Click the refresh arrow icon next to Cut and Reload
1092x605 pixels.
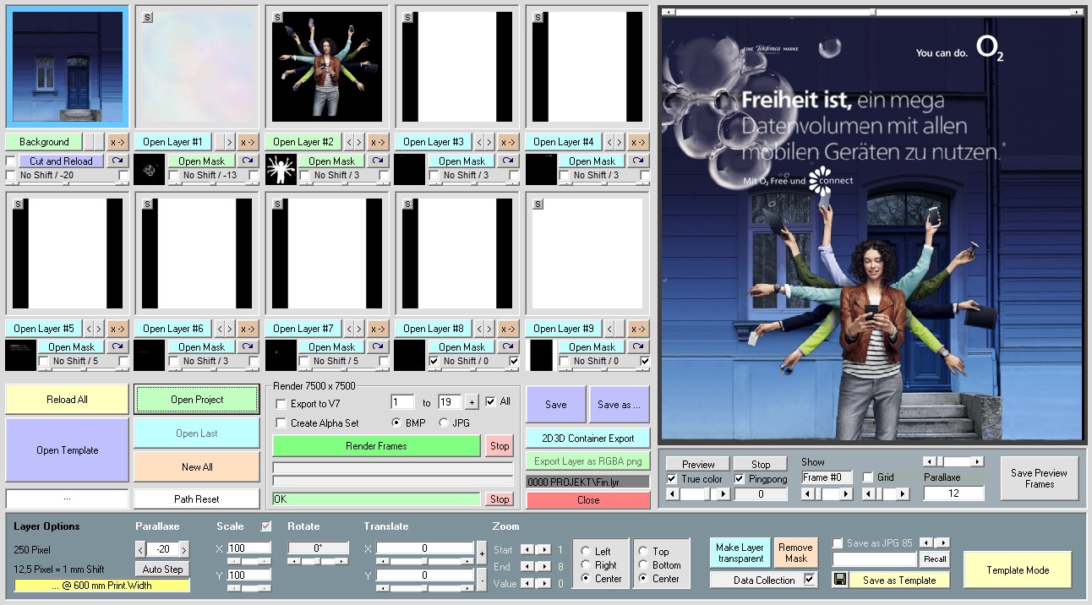[x=117, y=161]
